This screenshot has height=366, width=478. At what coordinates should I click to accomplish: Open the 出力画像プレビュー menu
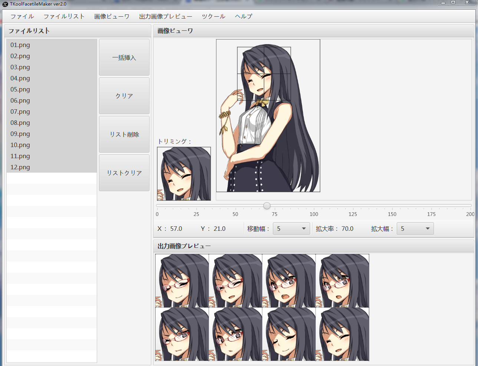(165, 16)
